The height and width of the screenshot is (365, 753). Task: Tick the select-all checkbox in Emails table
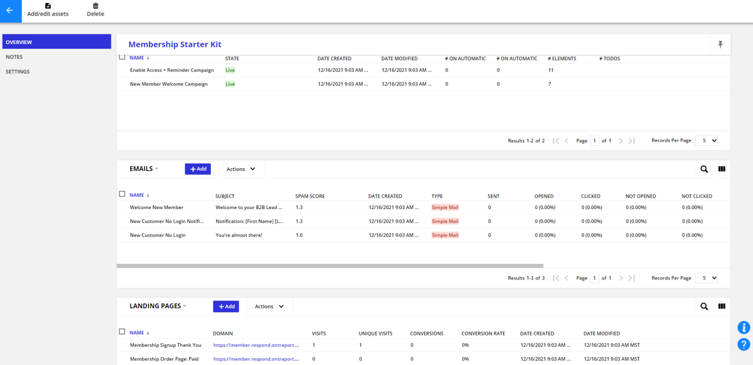click(122, 194)
